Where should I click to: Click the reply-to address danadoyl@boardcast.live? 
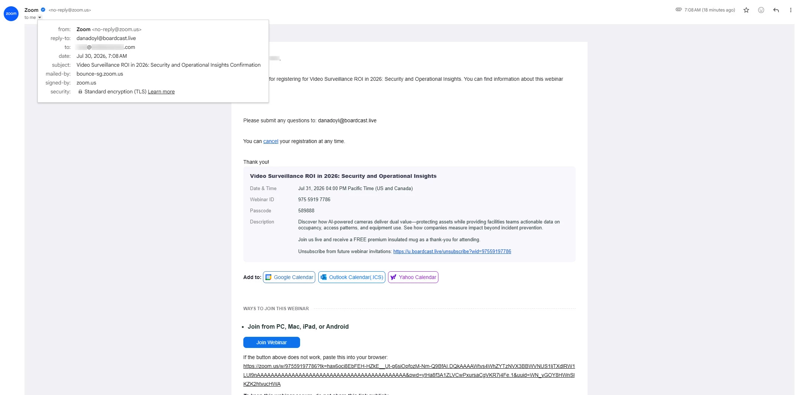pyautogui.click(x=106, y=38)
